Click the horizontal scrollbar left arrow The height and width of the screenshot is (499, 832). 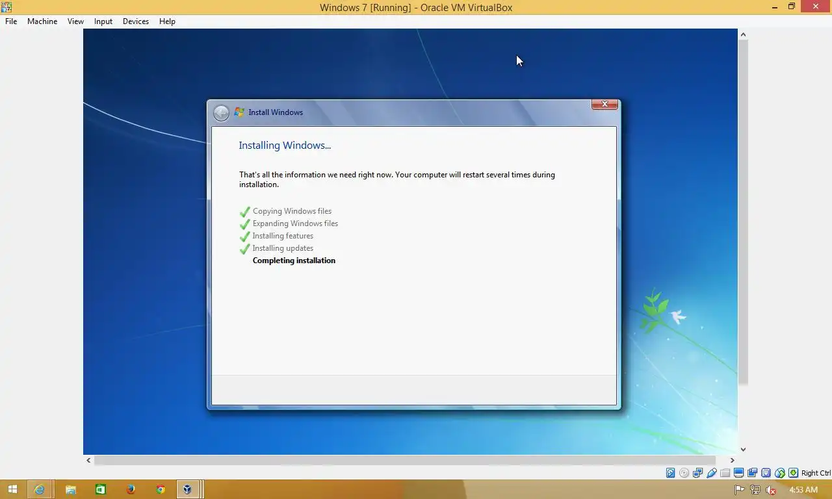tap(88, 460)
